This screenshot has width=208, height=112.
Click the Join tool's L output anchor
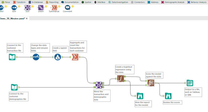click(103, 83)
